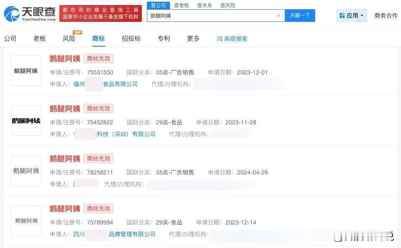
Task: Open applicant 福州…食品有限公司 link
Action: pos(105,84)
